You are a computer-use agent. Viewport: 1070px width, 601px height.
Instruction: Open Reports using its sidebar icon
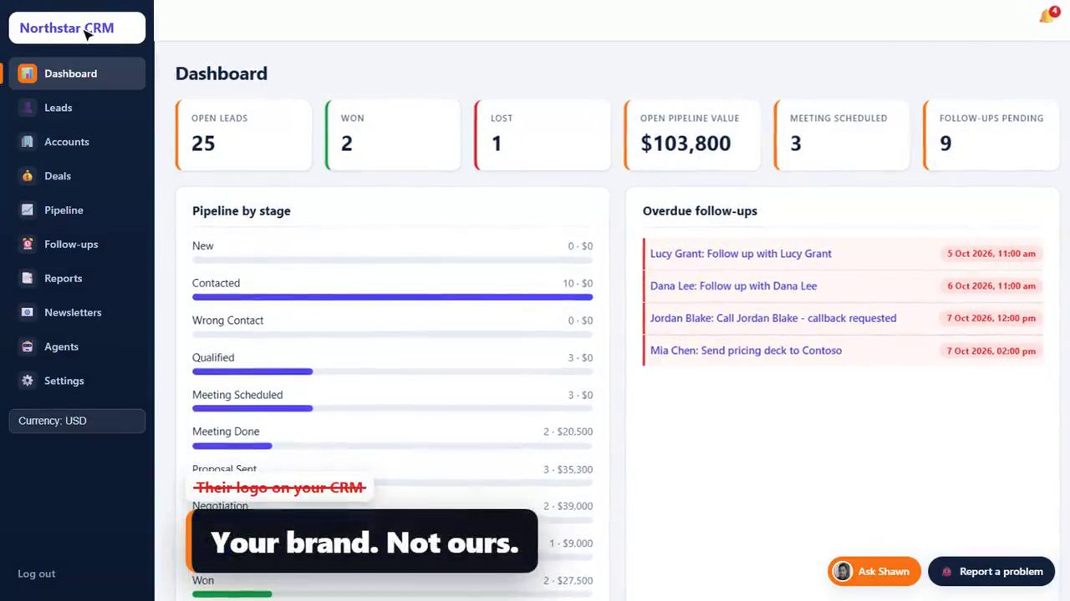click(x=28, y=278)
